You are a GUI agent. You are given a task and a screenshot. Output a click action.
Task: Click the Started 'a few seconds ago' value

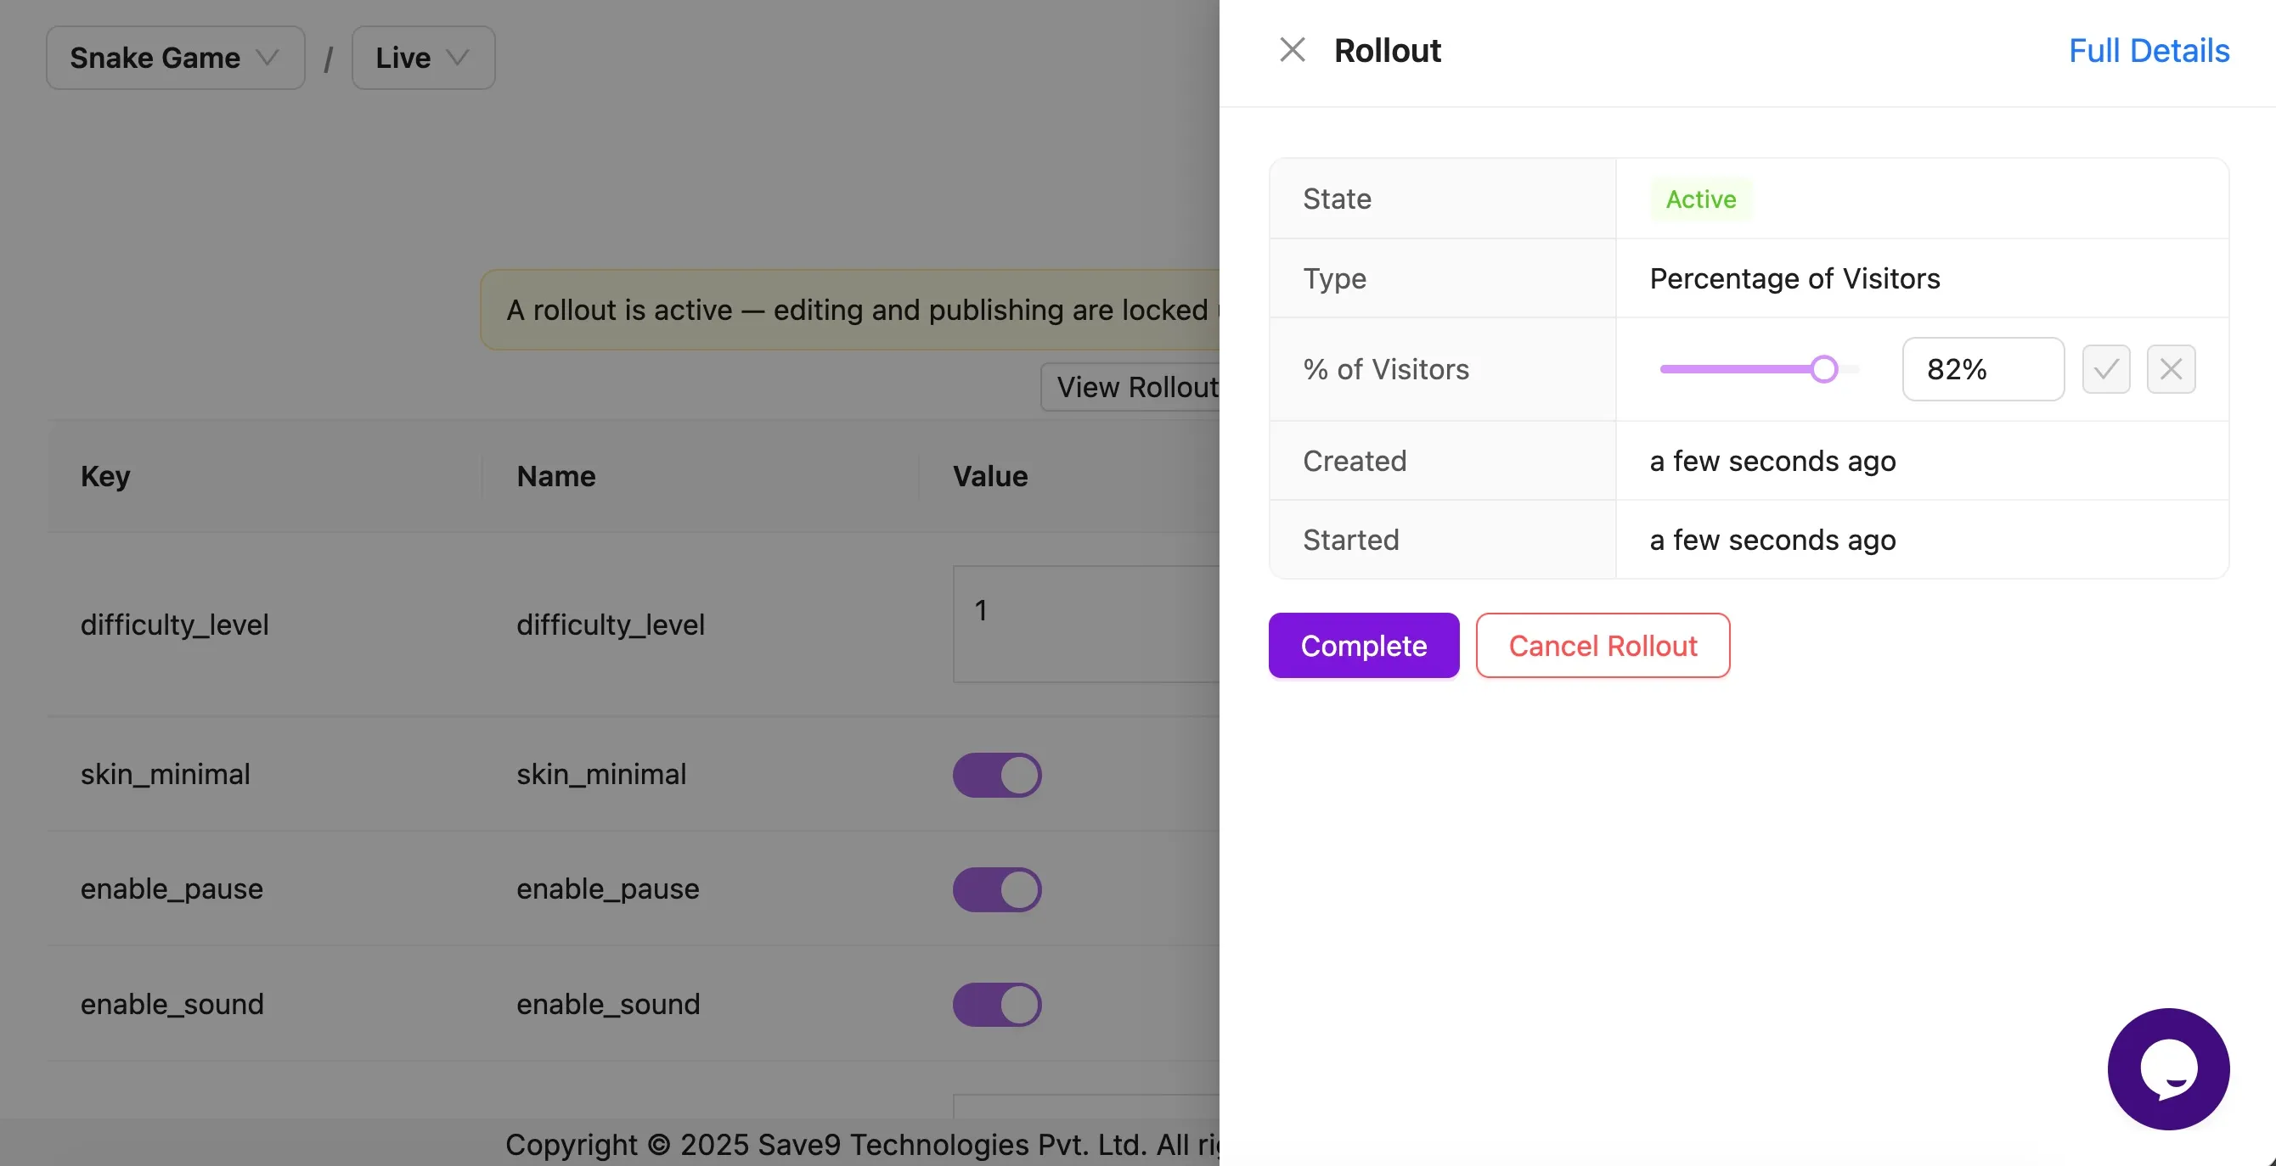(1772, 540)
